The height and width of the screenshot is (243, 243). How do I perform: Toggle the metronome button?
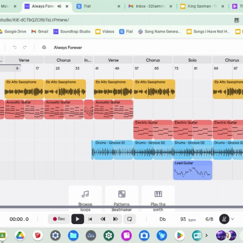click(224, 219)
